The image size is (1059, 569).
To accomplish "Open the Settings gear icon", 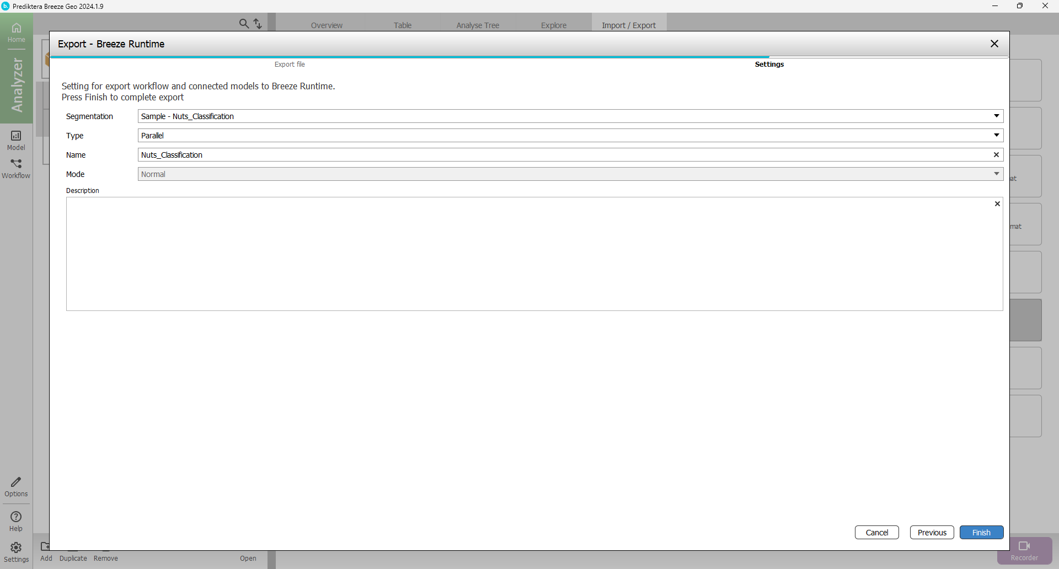I will pos(16,551).
